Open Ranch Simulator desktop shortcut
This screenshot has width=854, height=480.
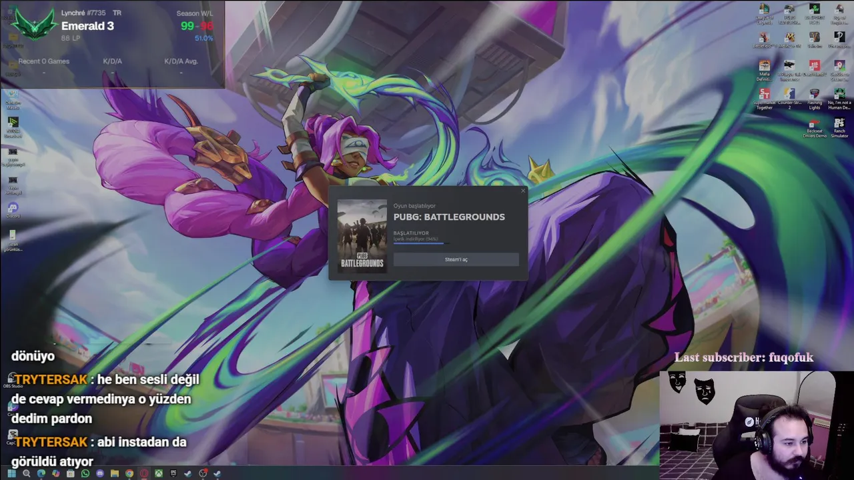839,128
